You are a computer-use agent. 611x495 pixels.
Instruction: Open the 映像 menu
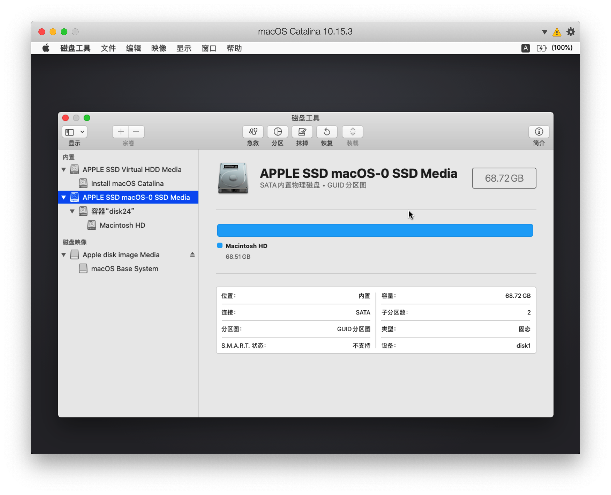coord(158,48)
